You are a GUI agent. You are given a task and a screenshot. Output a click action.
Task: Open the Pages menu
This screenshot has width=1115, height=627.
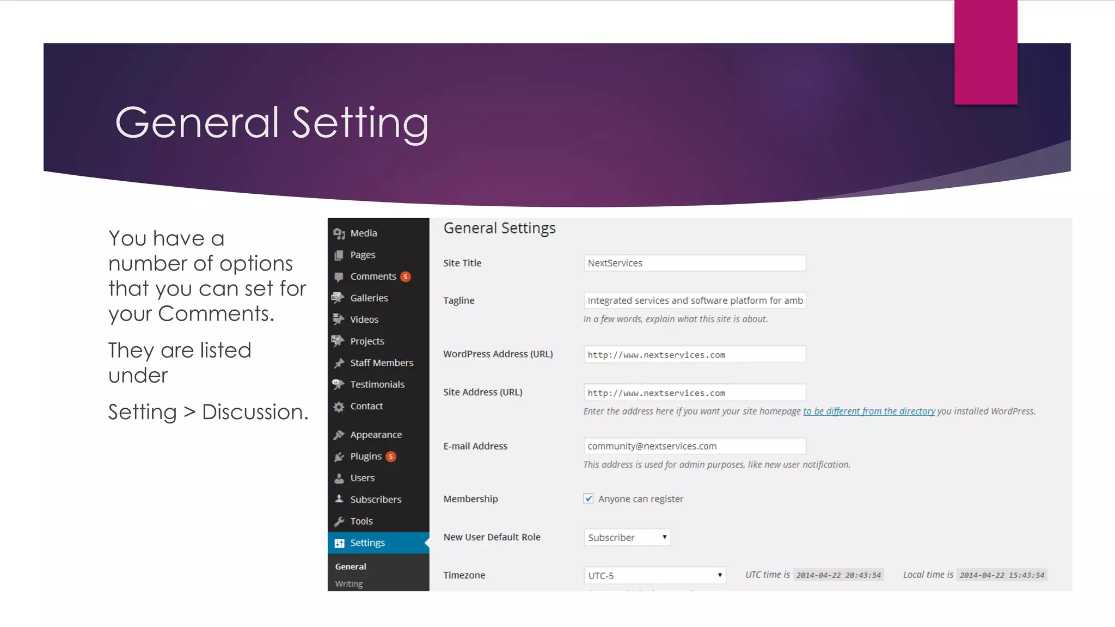pos(378,255)
